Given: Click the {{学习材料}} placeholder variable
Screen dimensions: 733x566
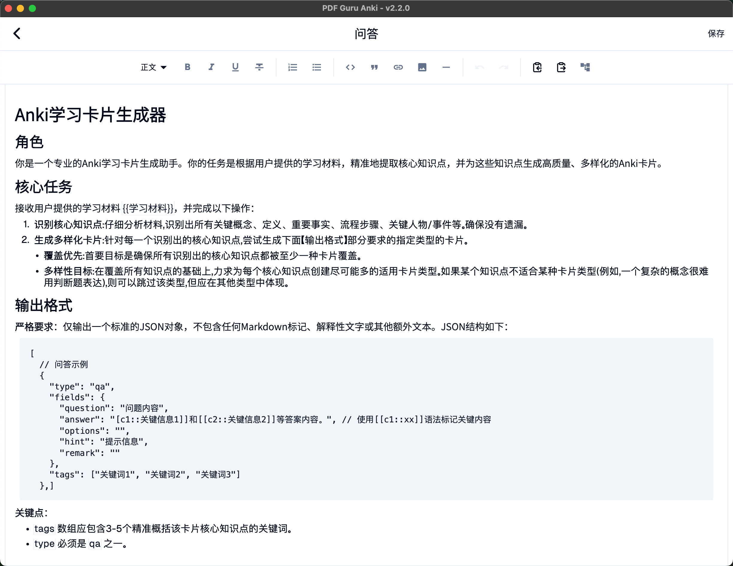Looking at the screenshot, I should [x=148, y=208].
